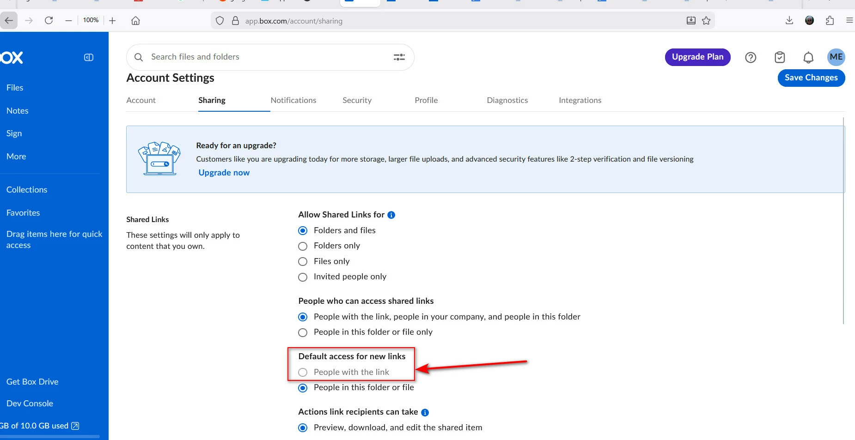The height and width of the screenshot is (440, 855).
Task: Click the Search files and folders field
Action: pos(270,57)
